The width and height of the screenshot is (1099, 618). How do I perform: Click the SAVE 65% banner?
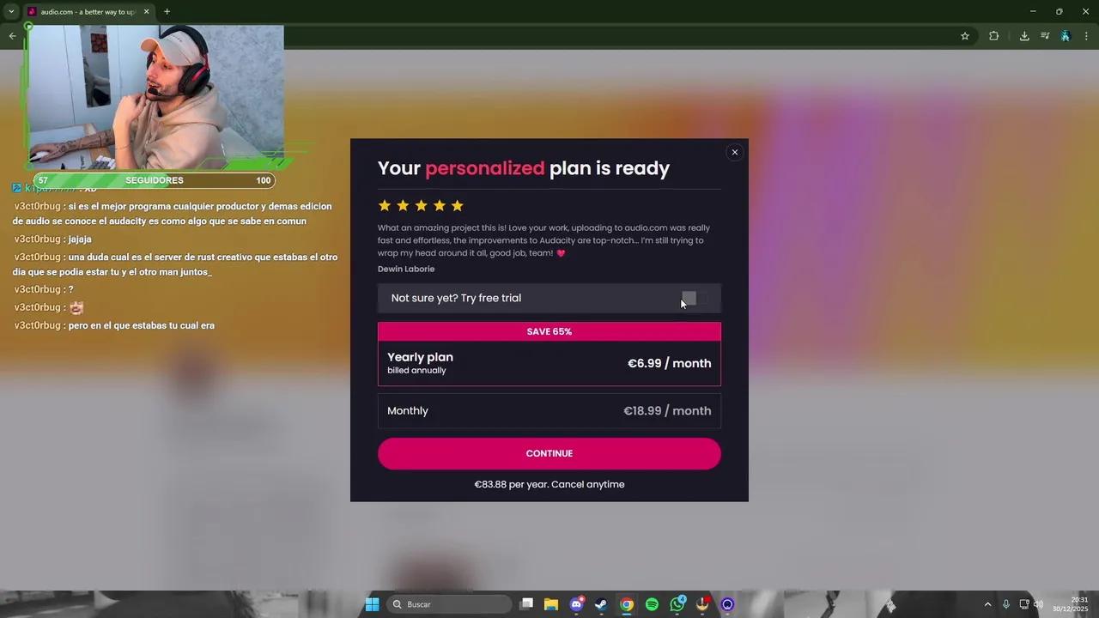click(549, 331)
